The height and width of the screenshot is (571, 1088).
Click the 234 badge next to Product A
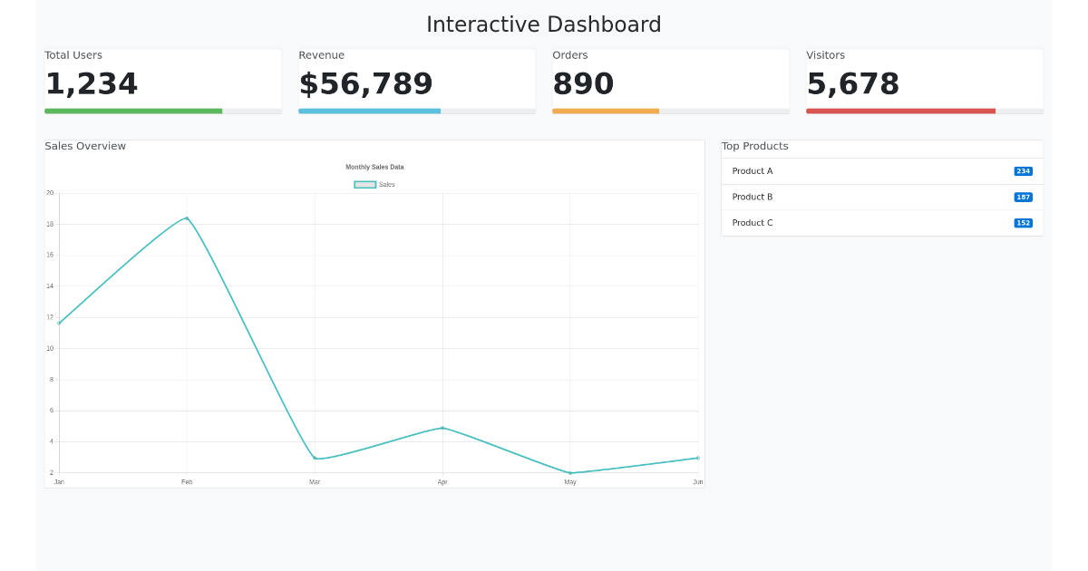(1023, 170)
